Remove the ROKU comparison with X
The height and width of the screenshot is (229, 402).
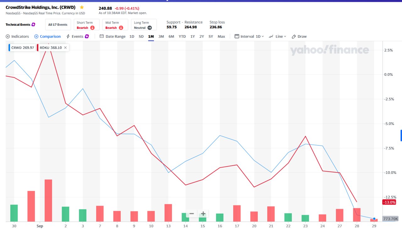coord(65,48)
